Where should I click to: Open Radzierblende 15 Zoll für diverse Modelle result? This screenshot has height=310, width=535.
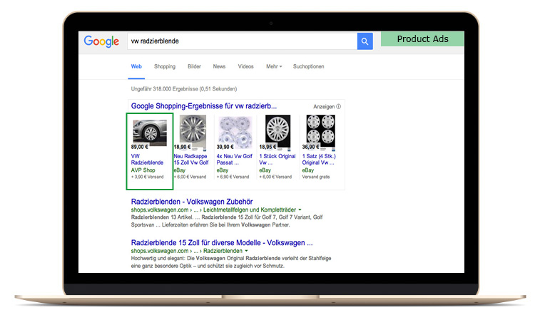pos(222,243)
